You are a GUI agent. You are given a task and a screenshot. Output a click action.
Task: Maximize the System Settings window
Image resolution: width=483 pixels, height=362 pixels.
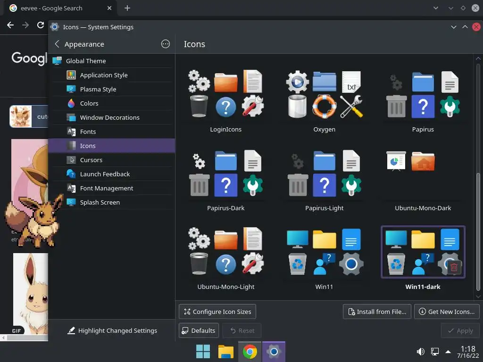pyautogui.click(x=465, y=27)
